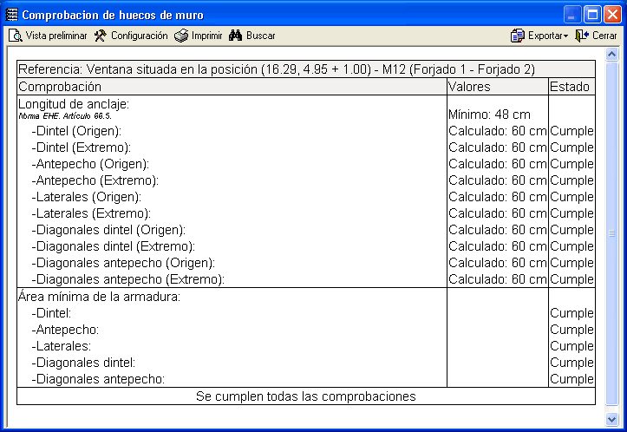Viewport: 627px width, 432px height.
Task: Click 'Calculado: 60 cm' for Diagonales antepecho (Extremo)
Action: click(498, 279)
